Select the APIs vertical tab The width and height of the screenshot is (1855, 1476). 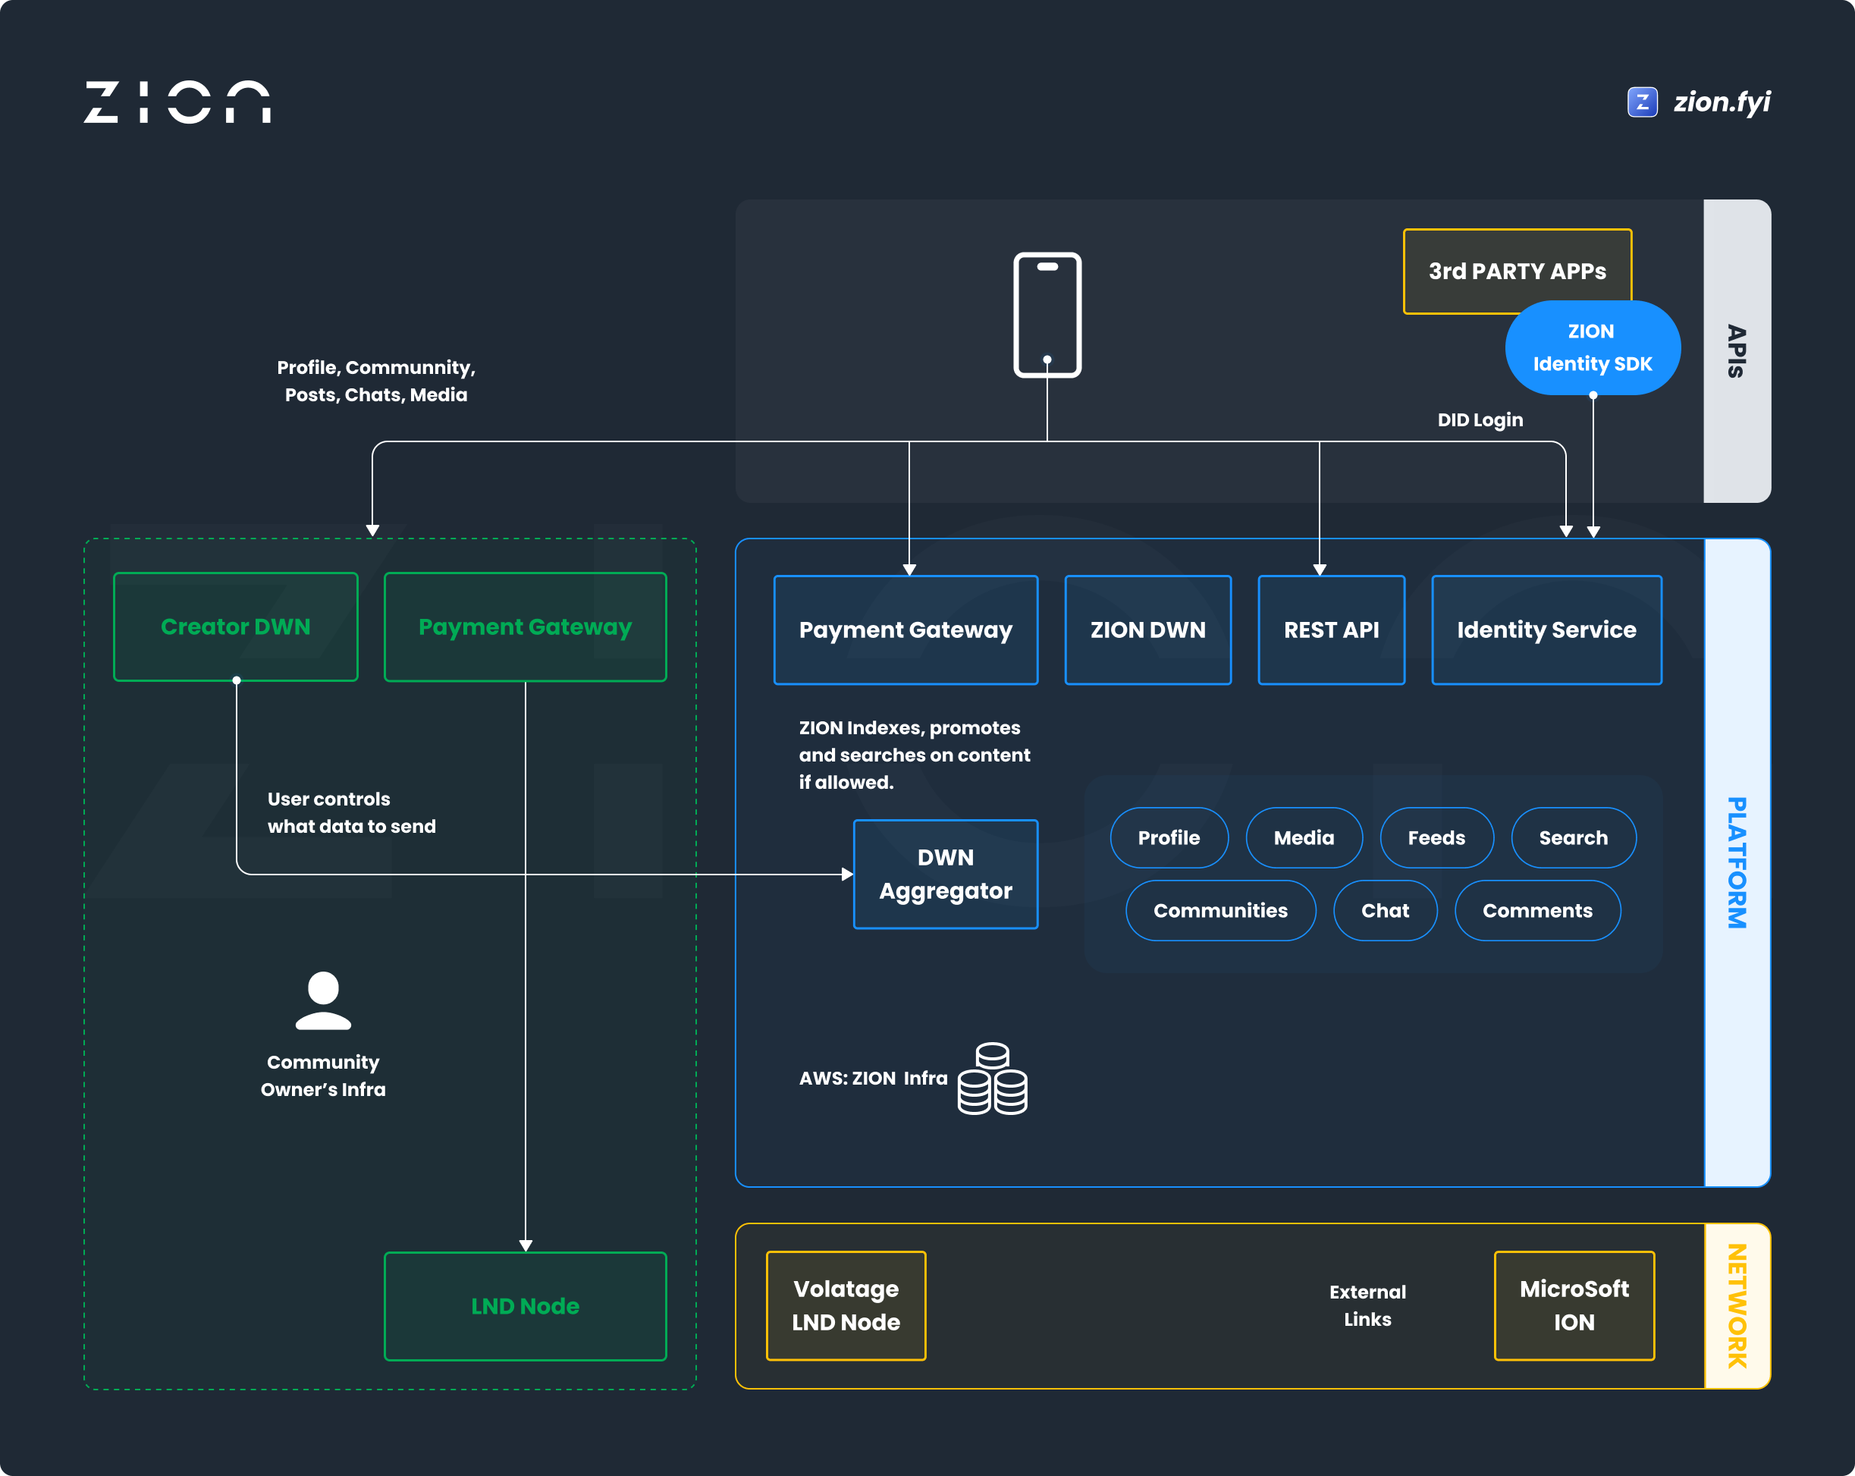[x=1737, y=351]
